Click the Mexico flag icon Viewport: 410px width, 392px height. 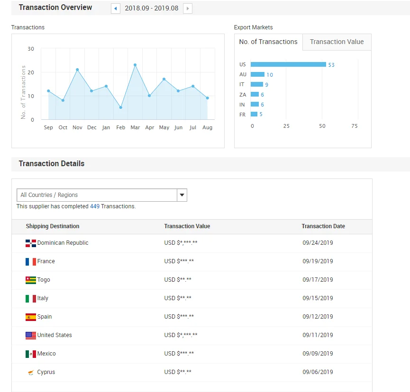[31, 354]
